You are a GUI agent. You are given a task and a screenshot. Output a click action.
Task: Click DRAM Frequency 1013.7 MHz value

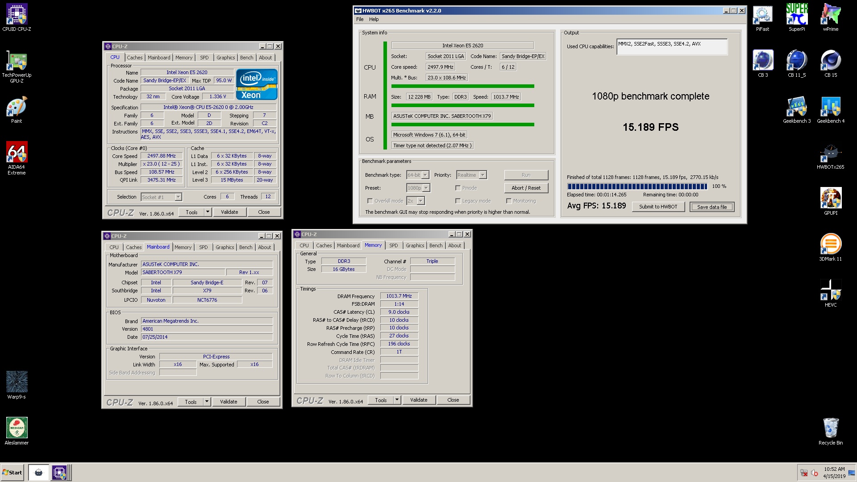399,296
